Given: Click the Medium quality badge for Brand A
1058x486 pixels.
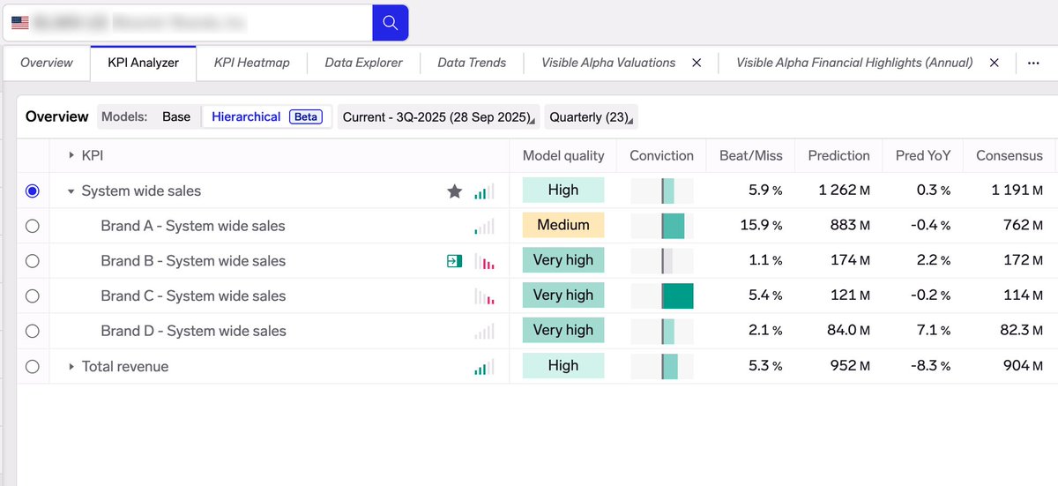Looking at the screenshot, I should [563, 225].
